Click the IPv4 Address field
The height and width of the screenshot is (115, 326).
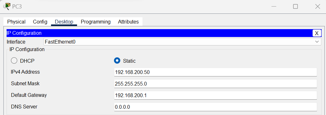[x=215, y=72]
